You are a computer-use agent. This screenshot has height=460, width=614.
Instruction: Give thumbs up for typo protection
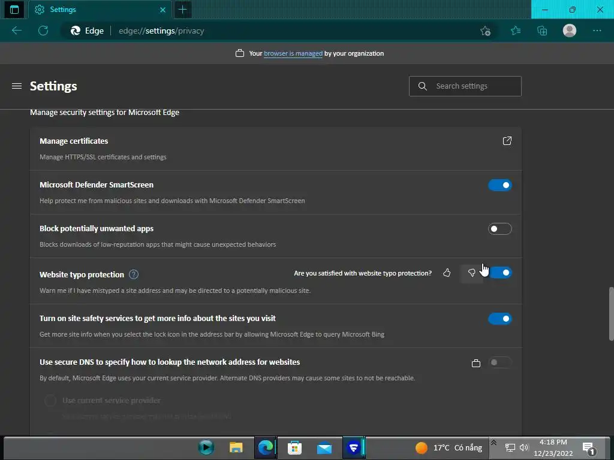pyautogui.click(x=447, y=273)
